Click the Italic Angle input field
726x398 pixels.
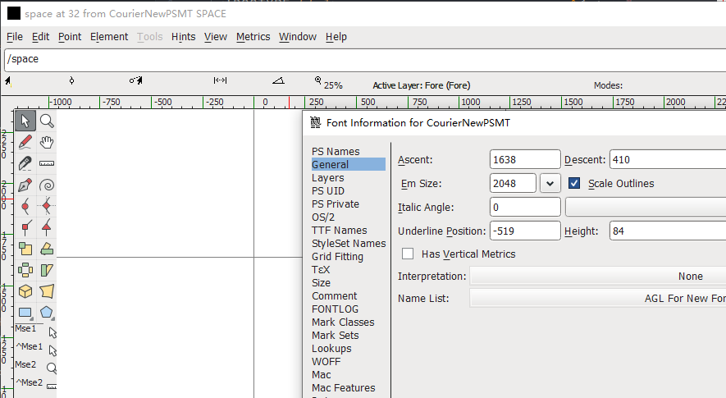click(525, 207)
